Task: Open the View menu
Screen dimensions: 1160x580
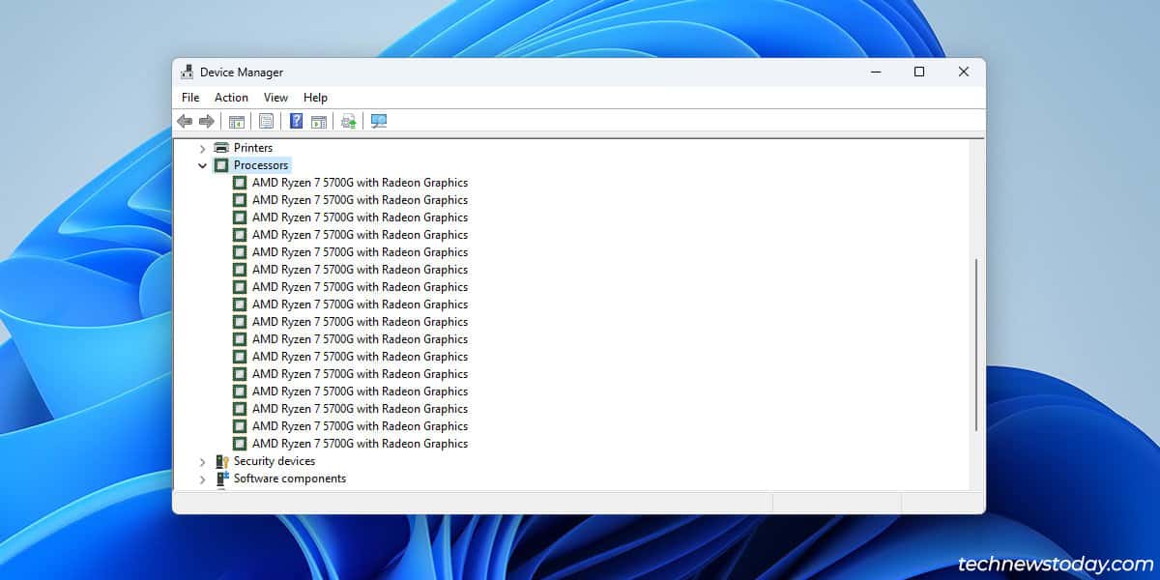Action: tap(275, 97)
